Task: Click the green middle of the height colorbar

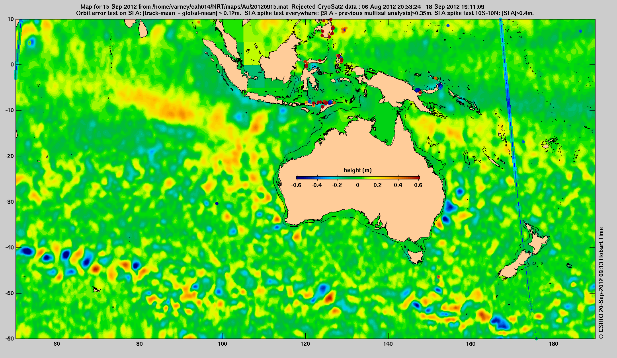Action: [x=358, y=177]
